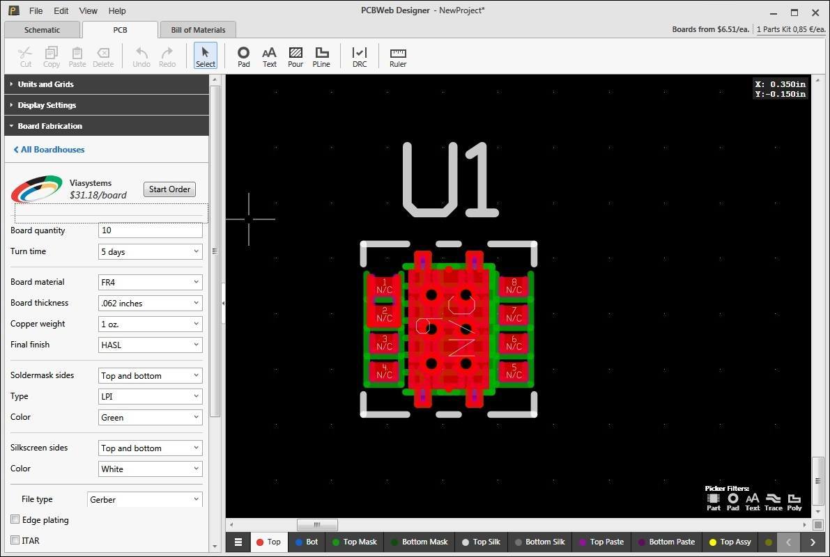Toggle the Poly picker filter
The image size is (830, 557).
point(794,502)
